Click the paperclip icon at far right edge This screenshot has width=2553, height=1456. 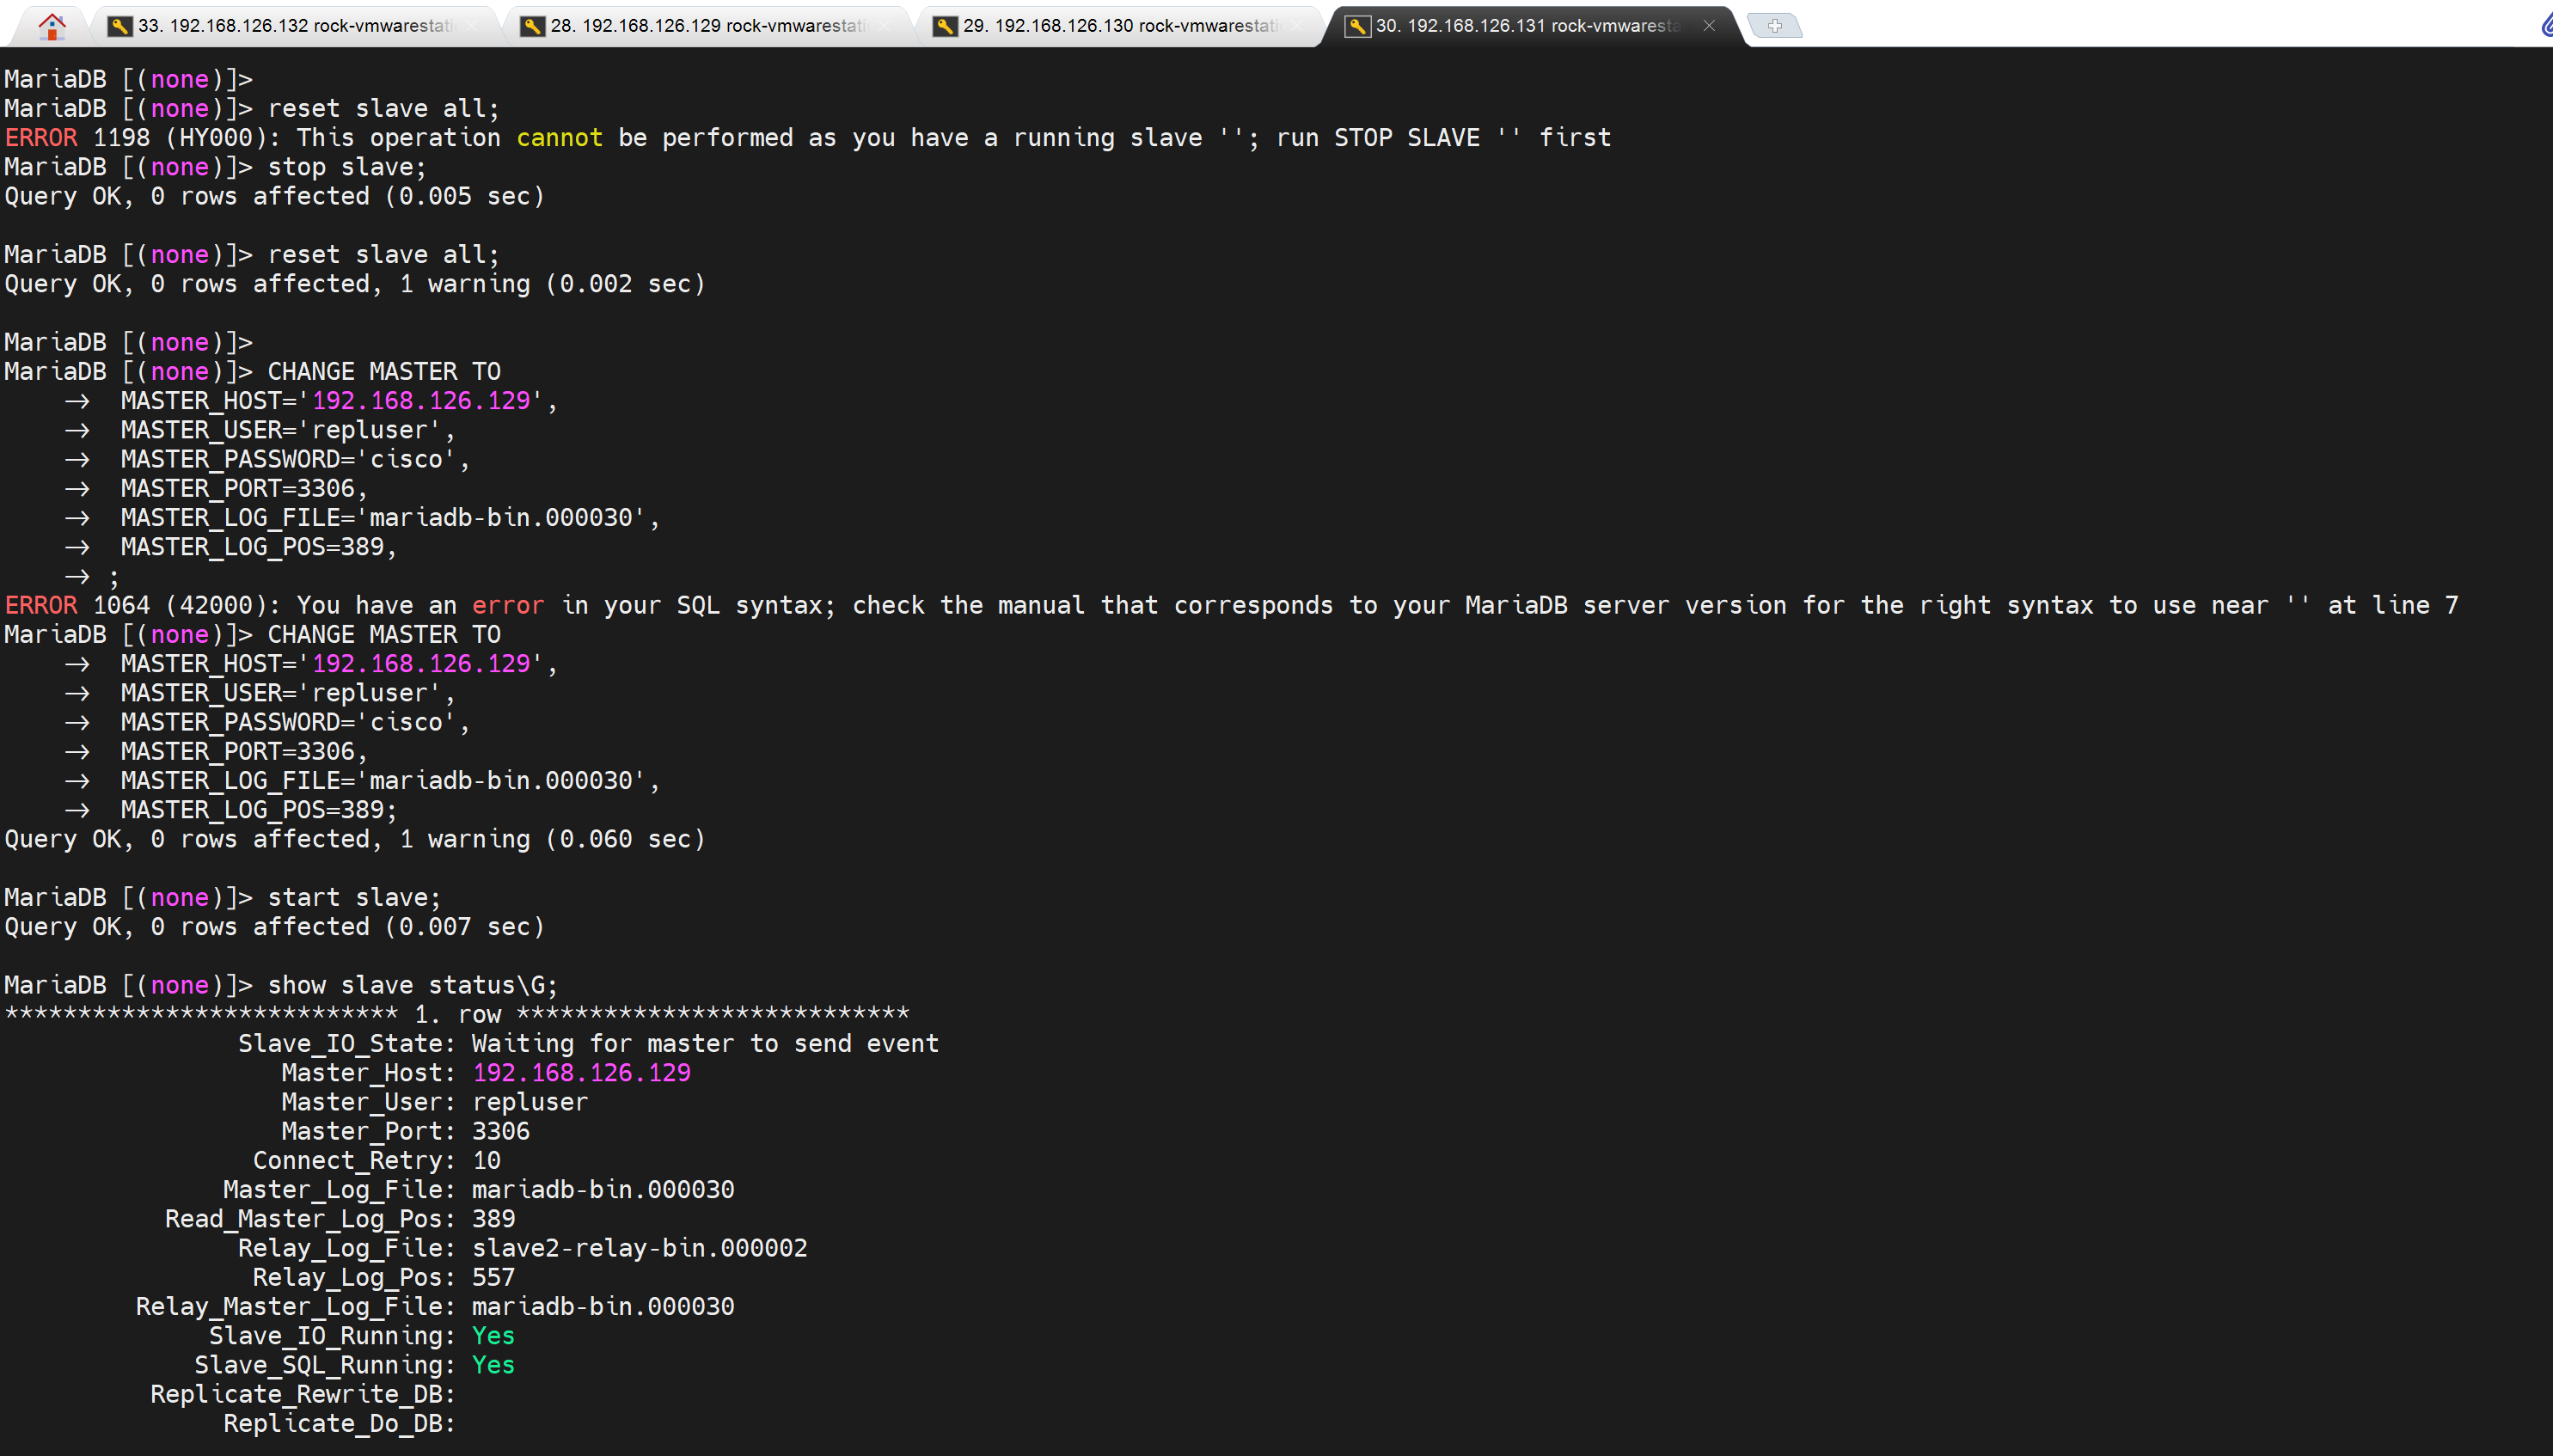[x=2546, y=26]
